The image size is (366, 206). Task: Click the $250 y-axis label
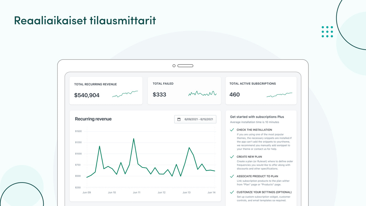[78, 187]
